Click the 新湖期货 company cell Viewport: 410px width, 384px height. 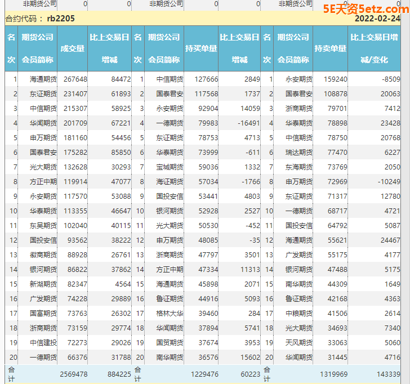43,284
